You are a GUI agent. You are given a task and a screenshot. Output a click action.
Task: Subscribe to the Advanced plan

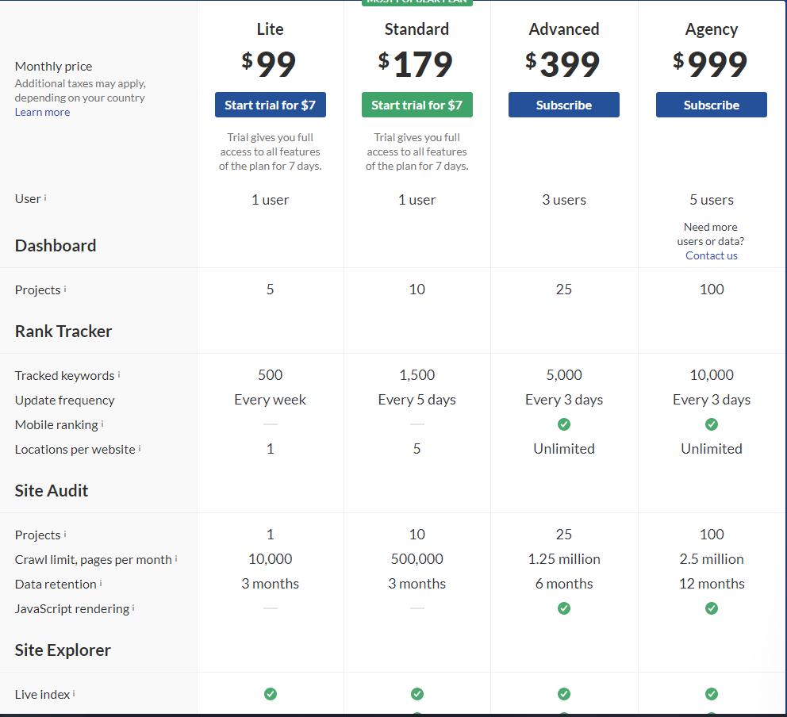click(563, 105)
